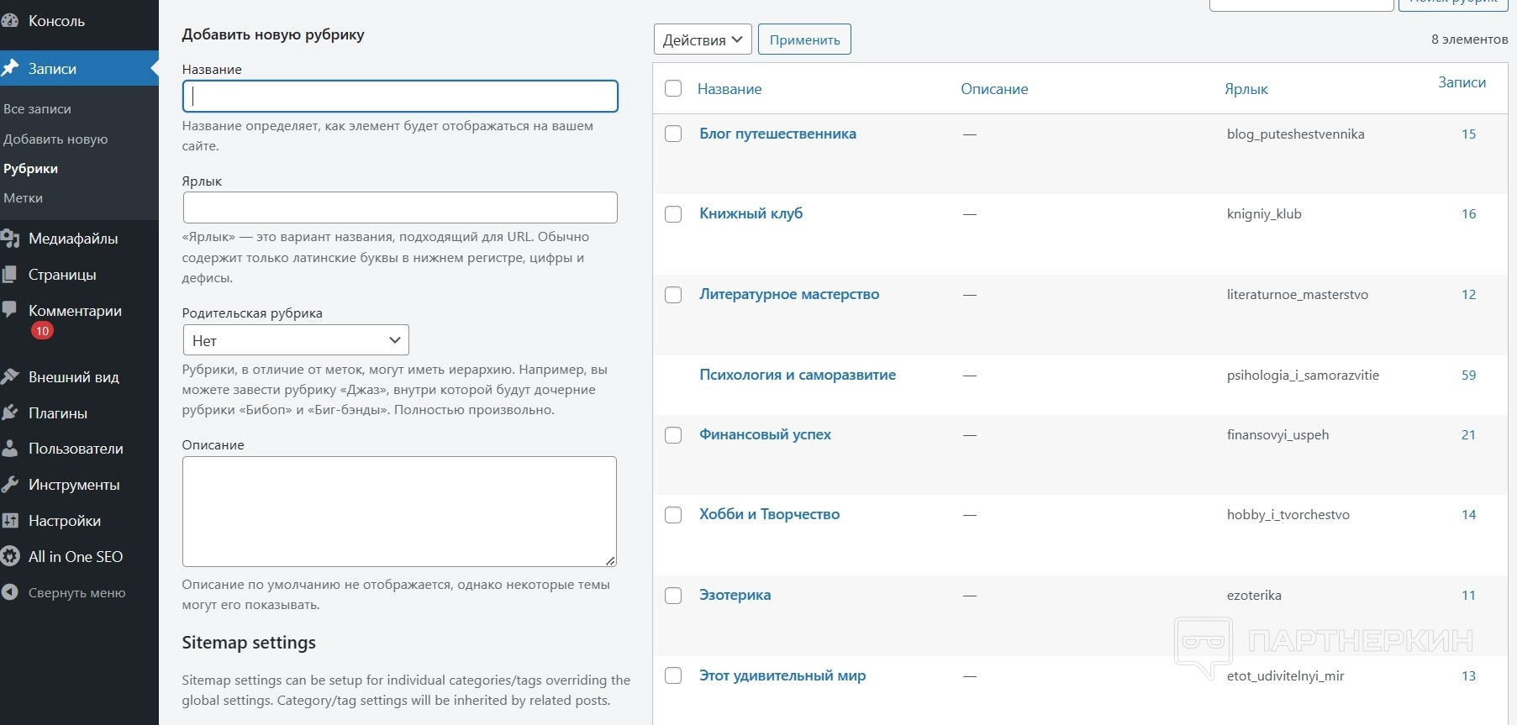
Task: Collapse the menu using the arrow icon
Action: coord(10,593)
